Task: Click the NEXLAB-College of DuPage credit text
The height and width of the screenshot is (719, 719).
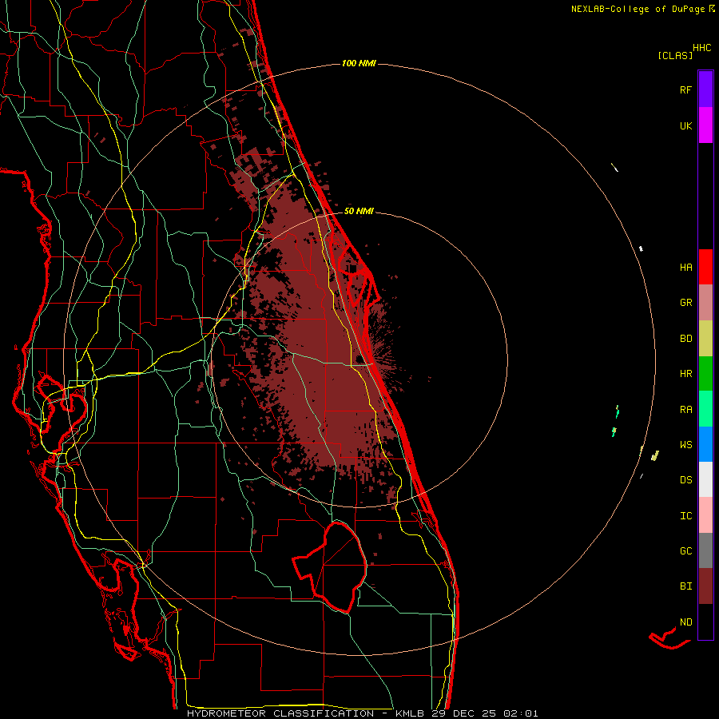Action: 638,9
